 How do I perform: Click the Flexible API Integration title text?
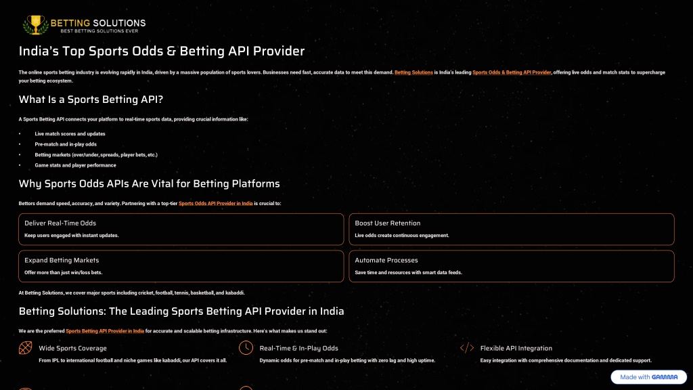pyautogui.click(x=516, y=349)
